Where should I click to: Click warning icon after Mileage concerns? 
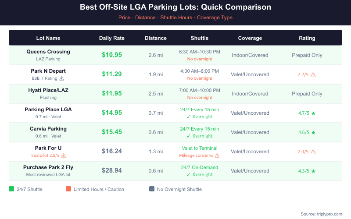[x=217, y=155]
